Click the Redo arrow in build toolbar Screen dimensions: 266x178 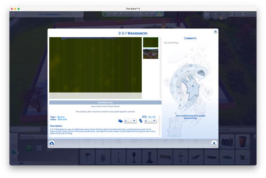coord(134,14)
